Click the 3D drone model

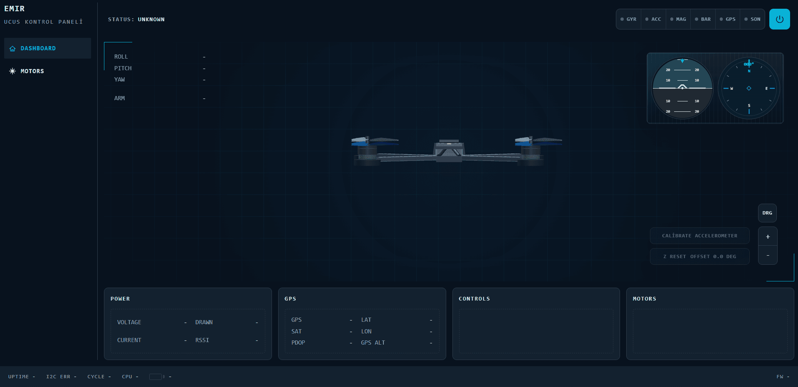click(x=456, y=150)
